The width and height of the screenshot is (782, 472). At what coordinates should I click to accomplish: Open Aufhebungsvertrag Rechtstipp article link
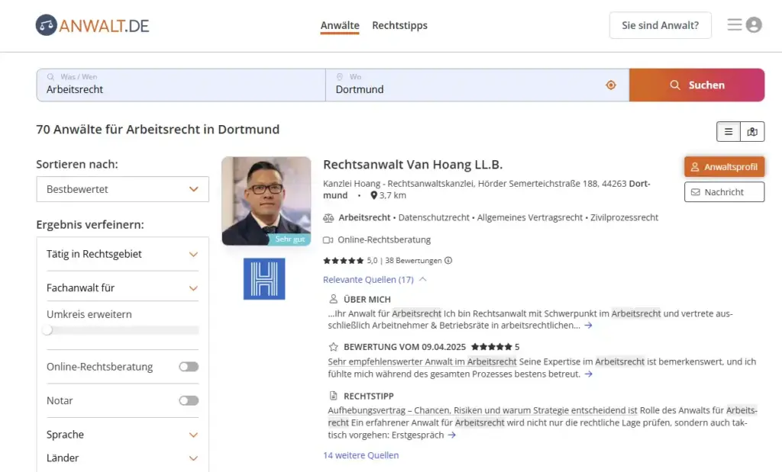click(x=483, y=410)
